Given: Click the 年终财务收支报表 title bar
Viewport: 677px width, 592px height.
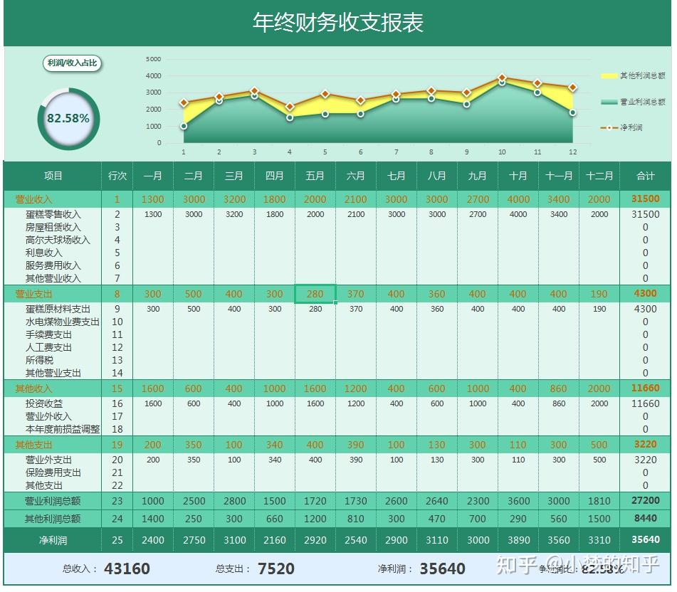Looking at the screenshot, I should (338, 21).
